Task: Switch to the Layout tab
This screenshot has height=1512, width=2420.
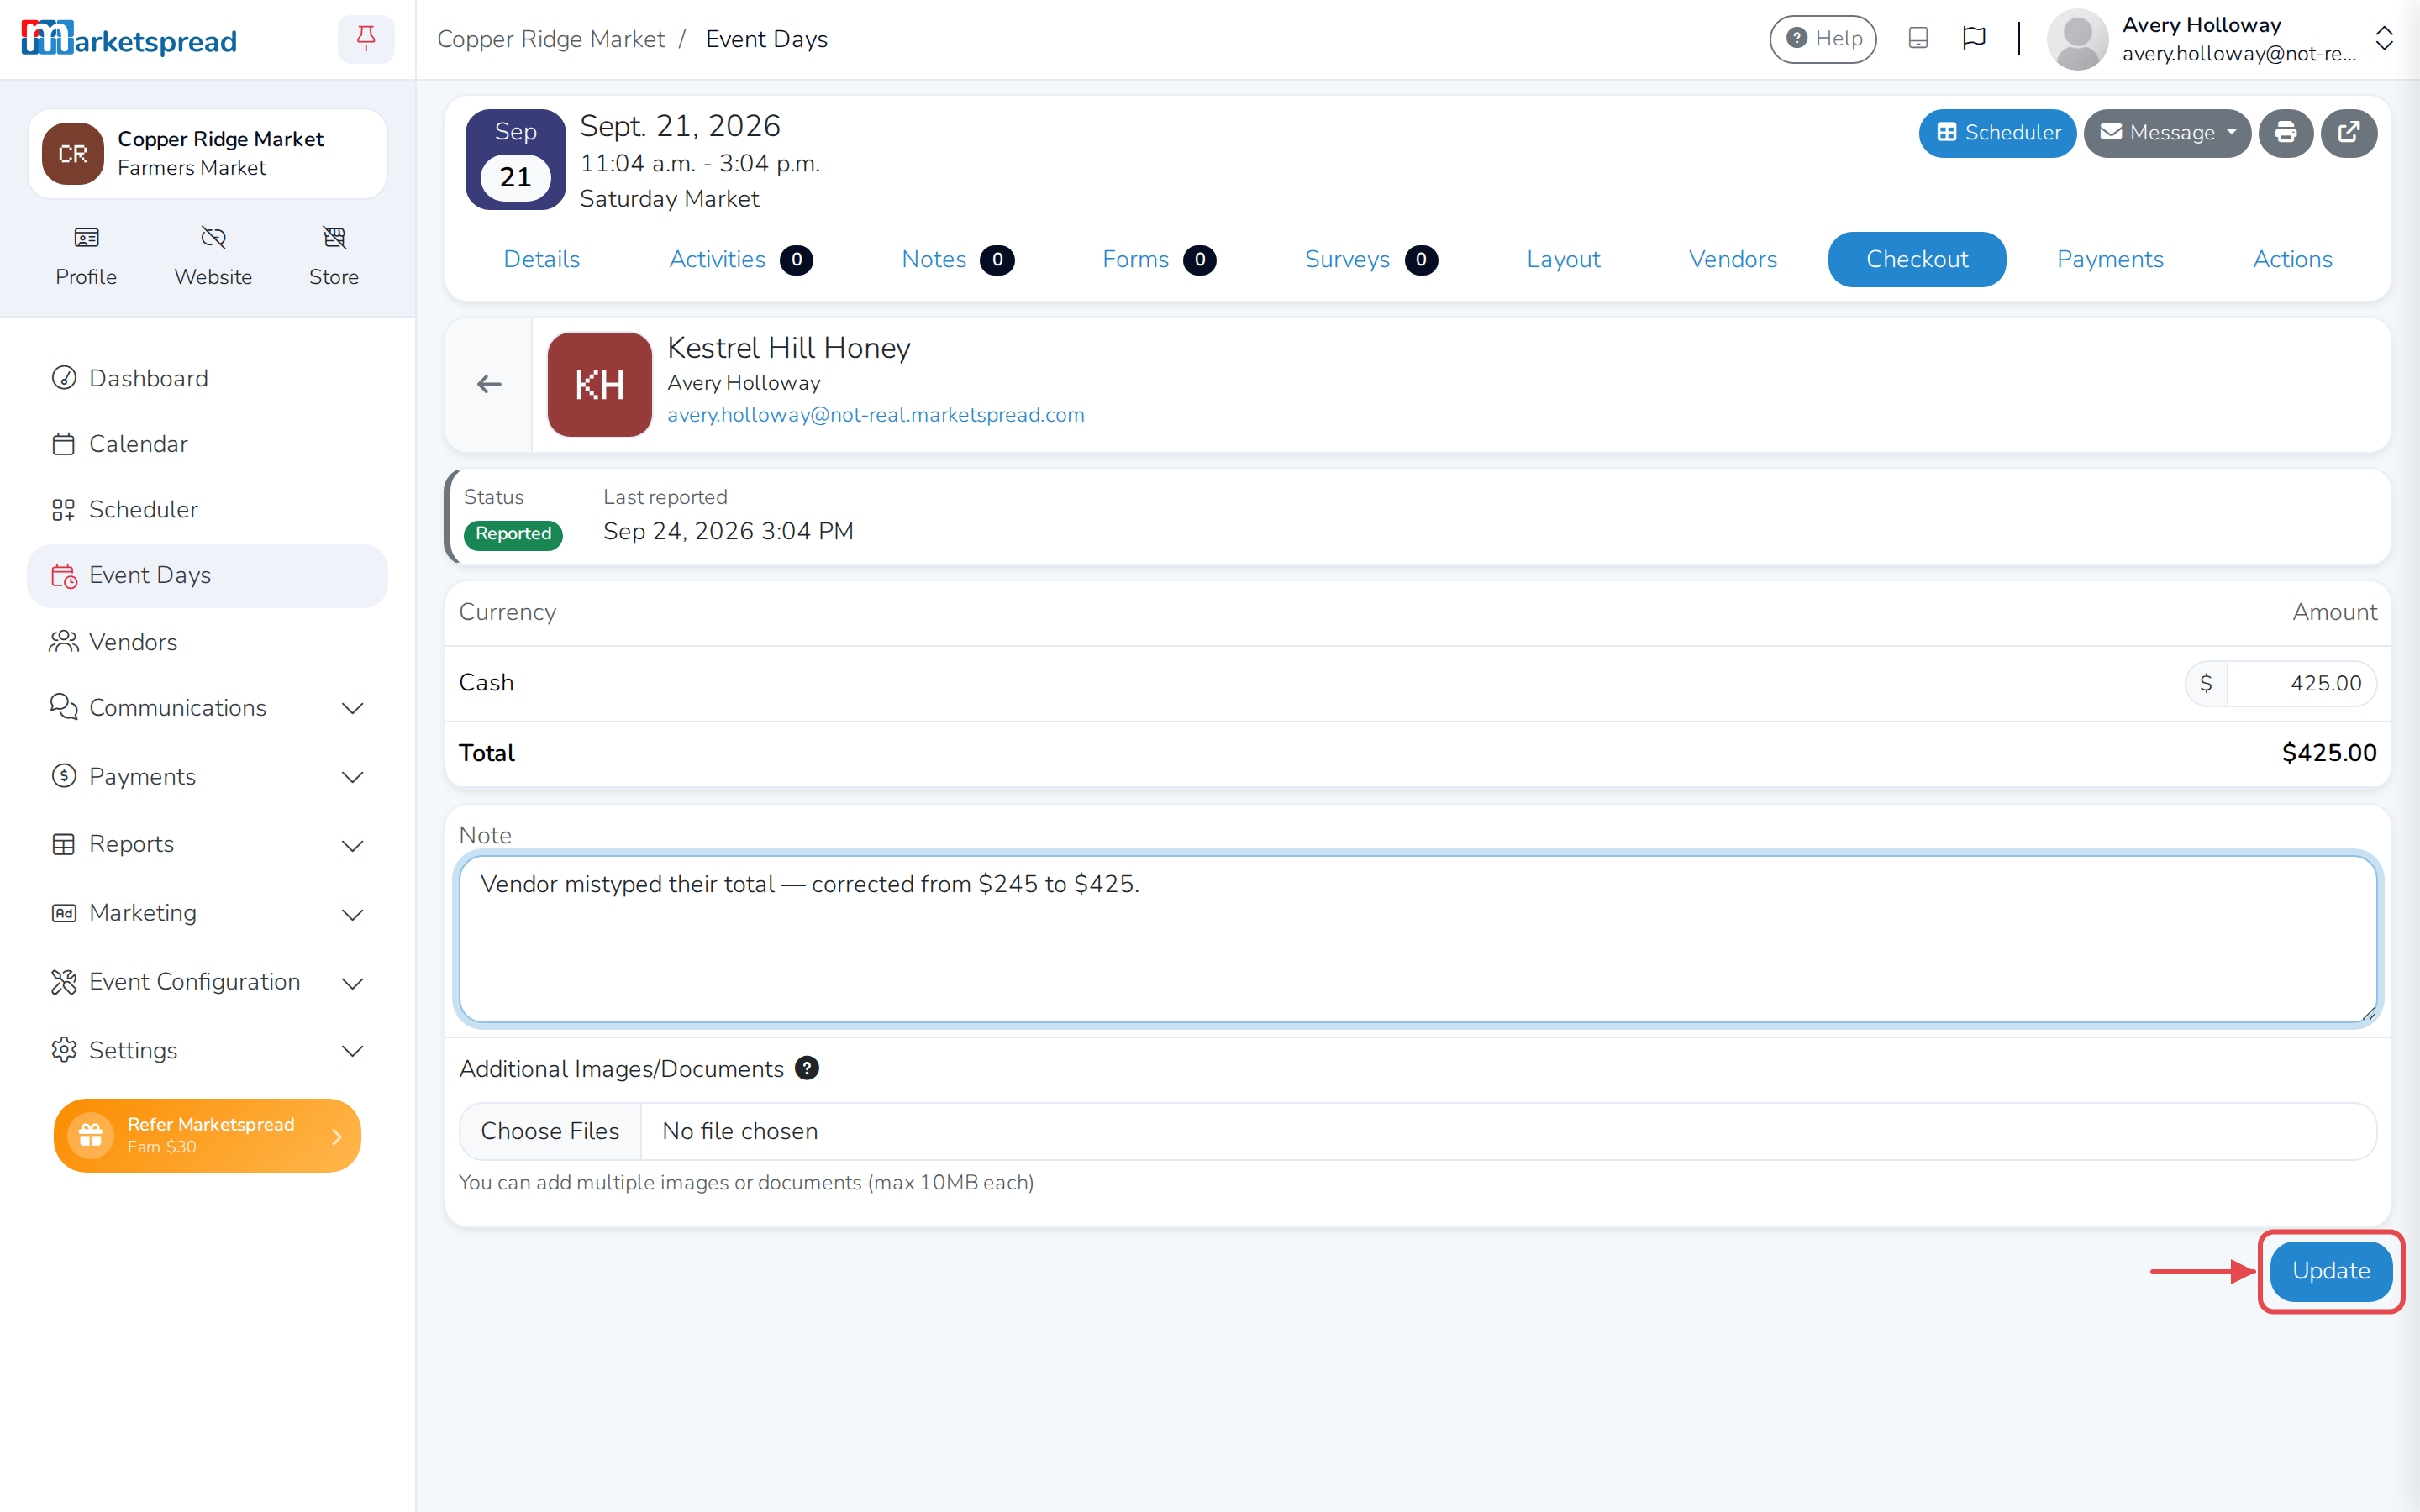Action: (x=1563, y=259)
